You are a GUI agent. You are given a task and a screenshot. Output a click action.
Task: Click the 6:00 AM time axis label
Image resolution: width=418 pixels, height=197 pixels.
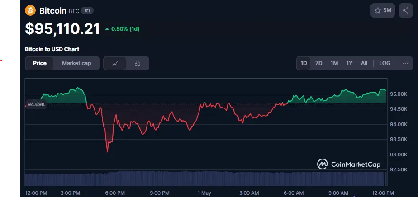point(294,193)
